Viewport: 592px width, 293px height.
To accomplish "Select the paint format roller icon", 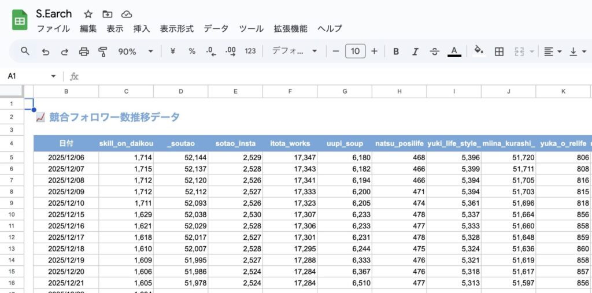I will point(103,51).
